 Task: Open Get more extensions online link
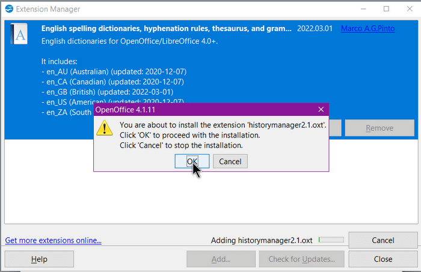pyautogui.click(x=53, y=240)
